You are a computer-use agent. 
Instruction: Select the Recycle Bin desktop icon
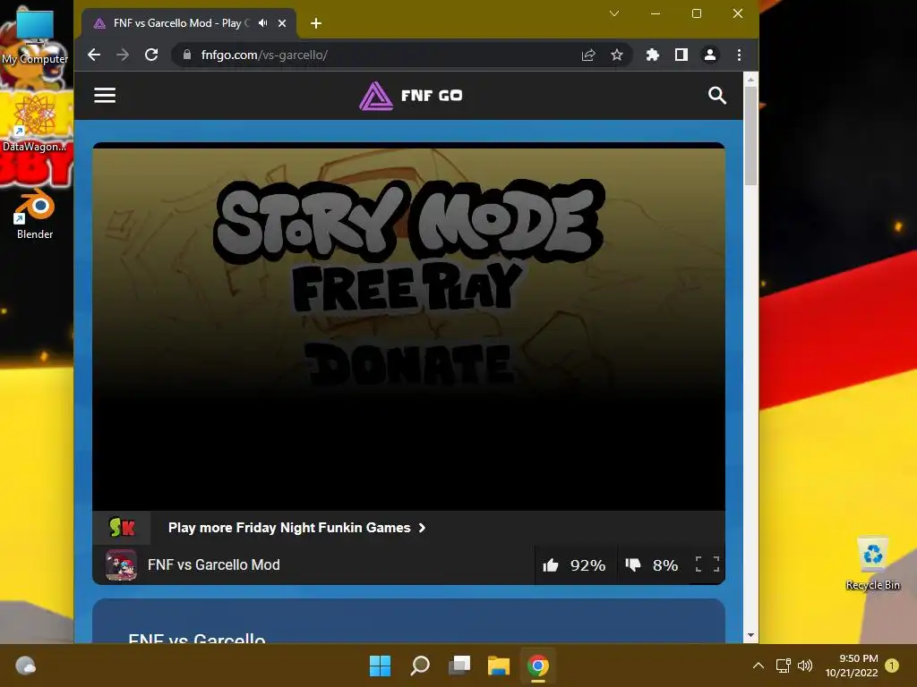(872, 564)
